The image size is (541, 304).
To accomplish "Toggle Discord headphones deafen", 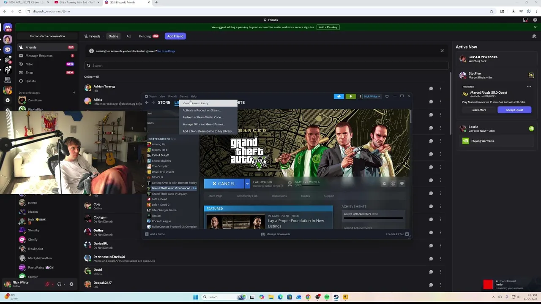I will point(59,284).
